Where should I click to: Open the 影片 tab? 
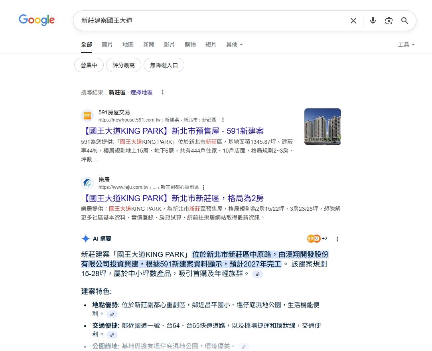[170, 45]
